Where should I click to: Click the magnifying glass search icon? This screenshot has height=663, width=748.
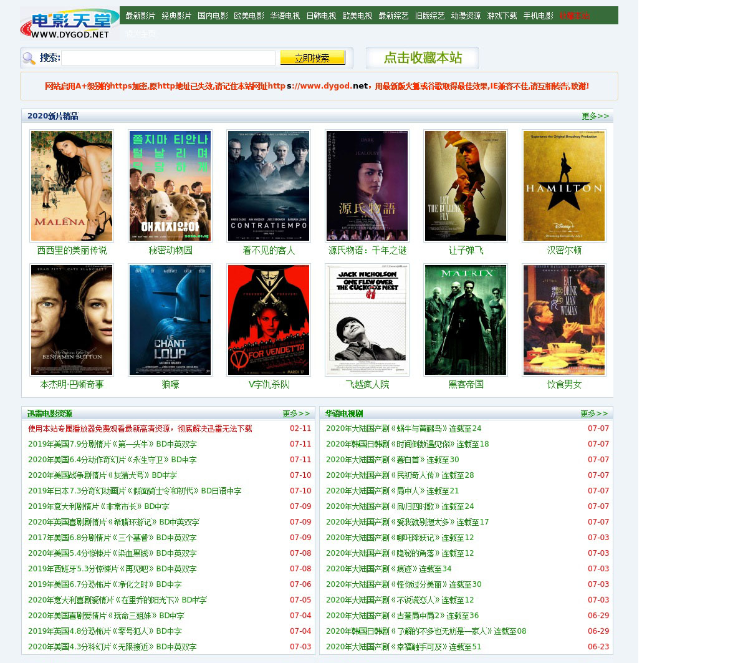pos(29,59)
